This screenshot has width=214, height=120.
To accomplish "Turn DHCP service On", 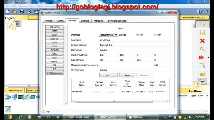I will point(137,35).
